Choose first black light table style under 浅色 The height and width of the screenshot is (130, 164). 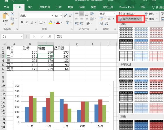pyautogui.click(x=126, y=33)
